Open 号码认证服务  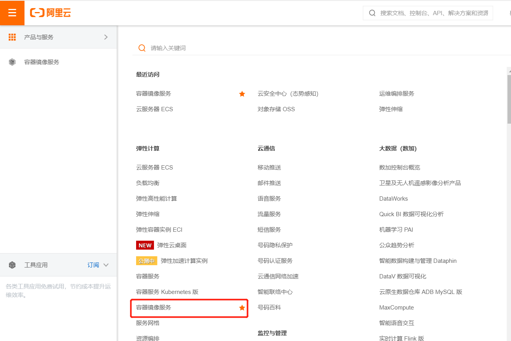(275, 261)
